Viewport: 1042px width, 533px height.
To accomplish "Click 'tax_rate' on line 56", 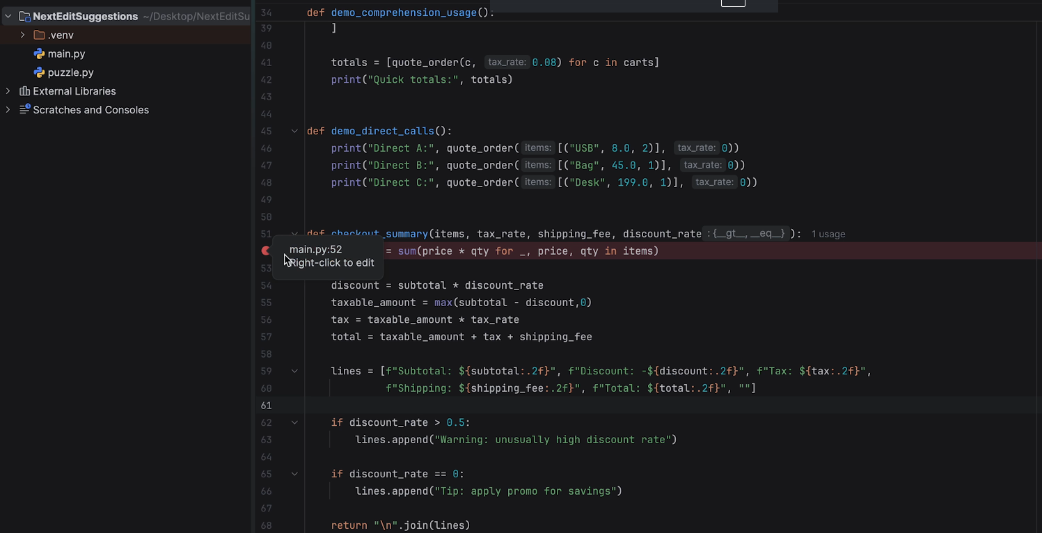I will pyautogui.click(x=495, y=319).
